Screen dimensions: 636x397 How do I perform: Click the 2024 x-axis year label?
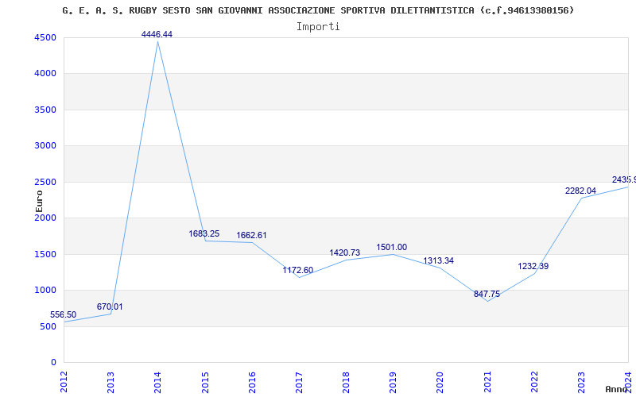[628, 382]
